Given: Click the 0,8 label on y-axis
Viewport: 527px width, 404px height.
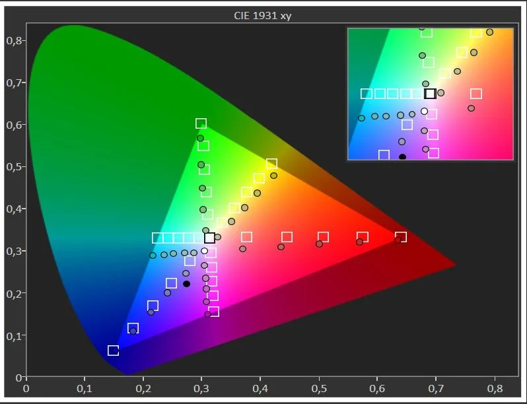Looking at the screenshot, I should [14, 40].
